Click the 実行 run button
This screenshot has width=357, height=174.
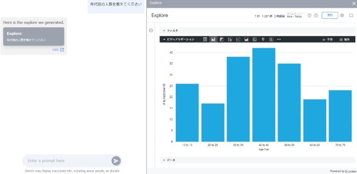330,15
